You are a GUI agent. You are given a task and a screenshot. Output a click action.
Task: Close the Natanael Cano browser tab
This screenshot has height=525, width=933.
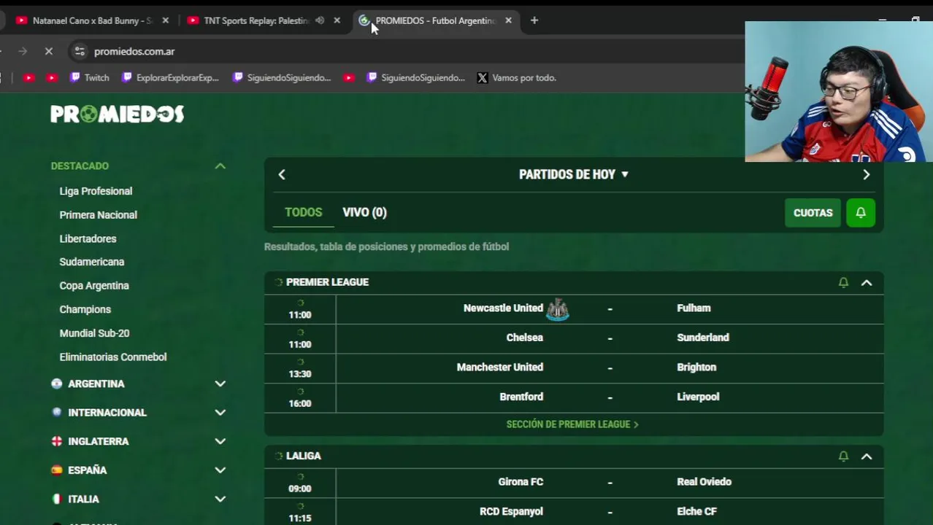165,20
